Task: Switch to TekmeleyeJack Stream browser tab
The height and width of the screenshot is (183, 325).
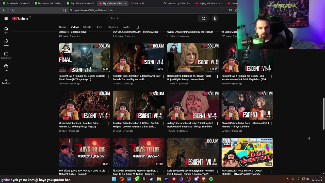Action: point(16,3)
